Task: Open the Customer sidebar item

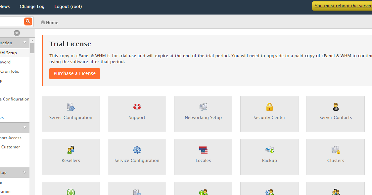Action: tap(11, 147)
